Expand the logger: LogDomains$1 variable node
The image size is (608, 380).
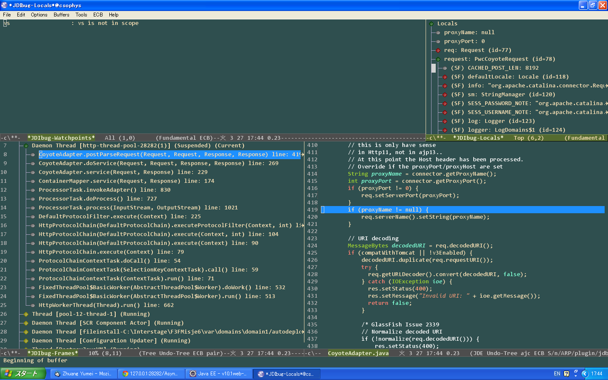pos(445,130)
